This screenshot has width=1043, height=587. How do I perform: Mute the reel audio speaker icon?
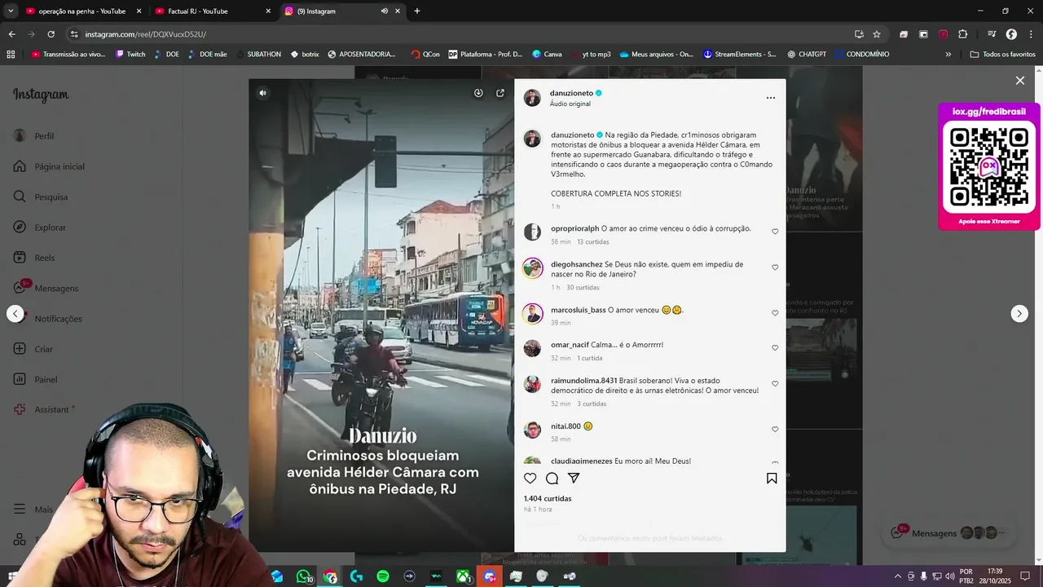(262, 93)
